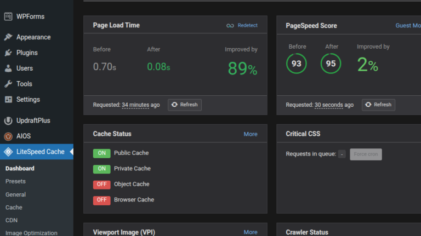
Task: Click the 2% PageSpeed improvement value
Action: (x=367, y=65)
